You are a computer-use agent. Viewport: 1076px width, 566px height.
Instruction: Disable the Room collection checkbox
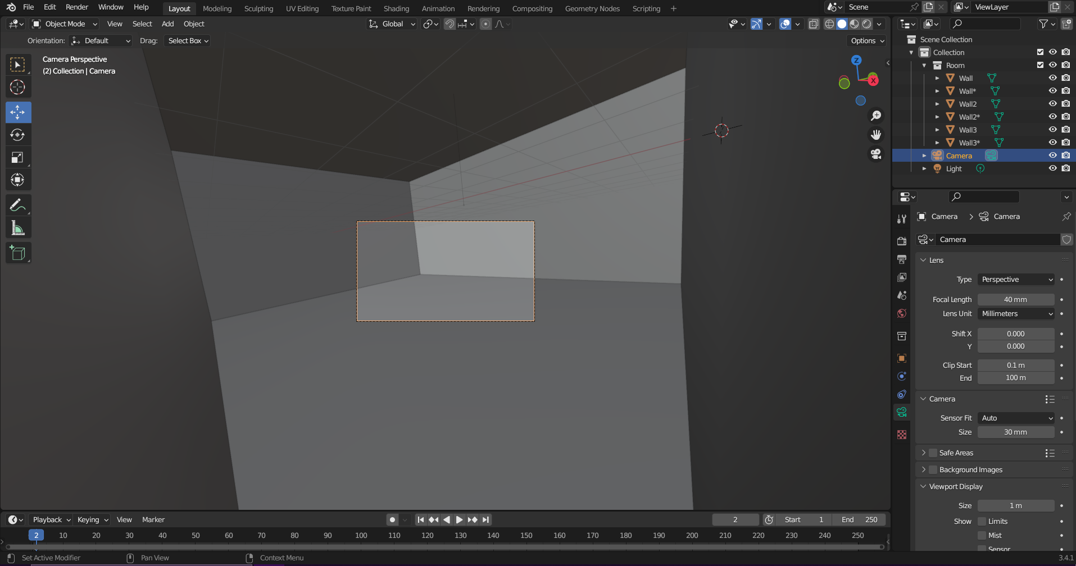(1040, 65)
